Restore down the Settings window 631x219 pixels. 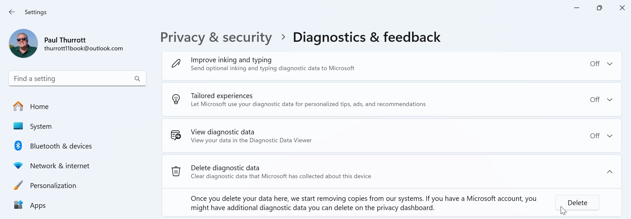[x=599, y=8]
